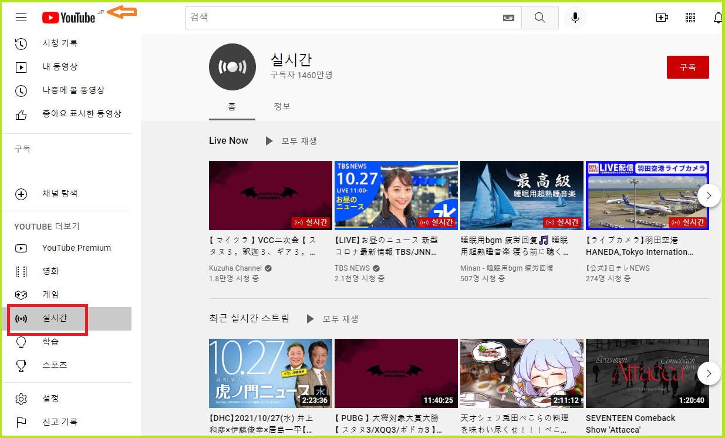Select 스포츠 label in the sidebar
725x438 pixels.
(x=55, y=365)
